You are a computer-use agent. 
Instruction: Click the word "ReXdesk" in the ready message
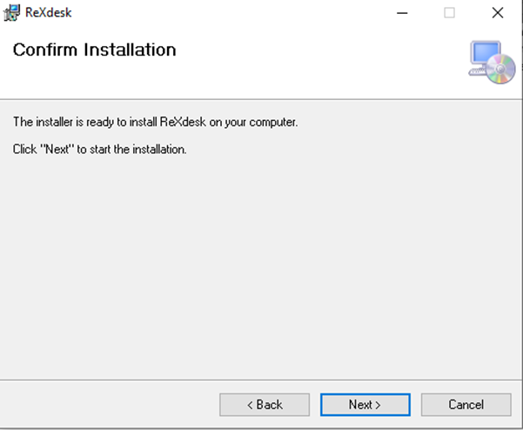(x=184, y=122)
